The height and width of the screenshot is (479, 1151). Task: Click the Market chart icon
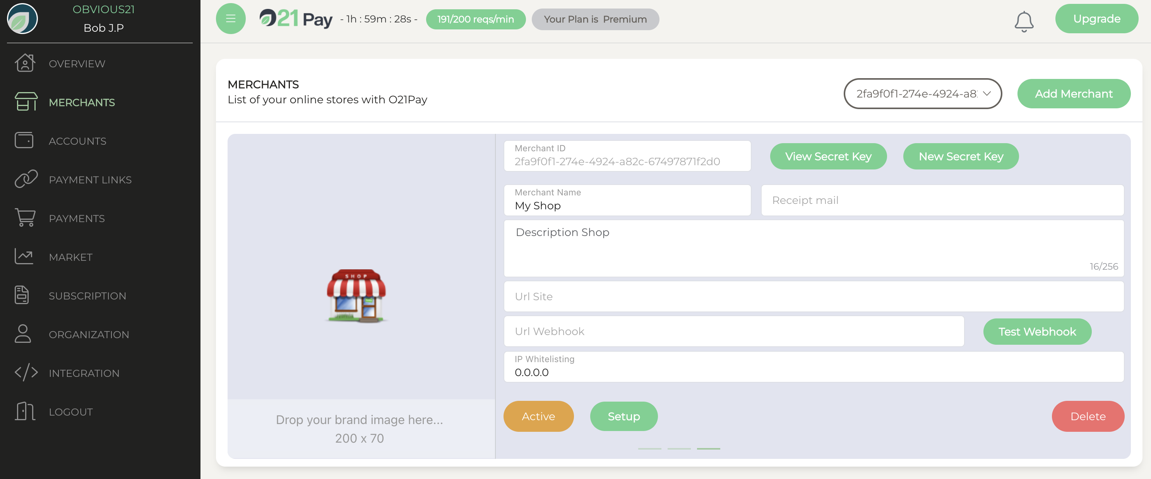tap(24, 257)
